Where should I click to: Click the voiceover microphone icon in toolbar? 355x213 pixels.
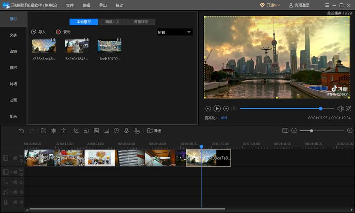[x=126, y=131]
